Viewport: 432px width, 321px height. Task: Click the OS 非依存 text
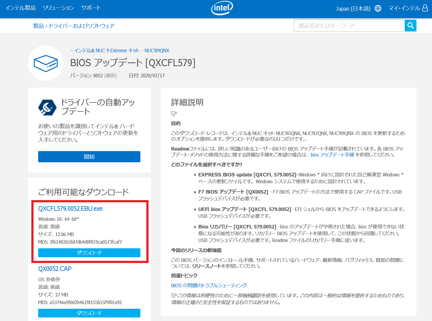tap(49, 280)
